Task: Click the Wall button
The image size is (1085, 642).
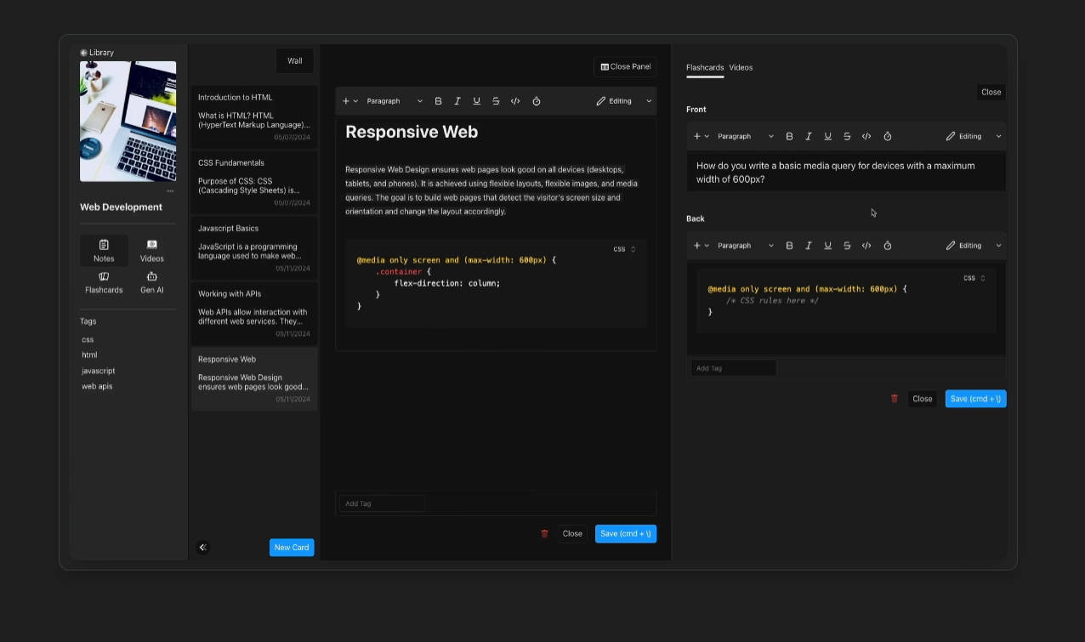Action: click(x=295, y=60)
